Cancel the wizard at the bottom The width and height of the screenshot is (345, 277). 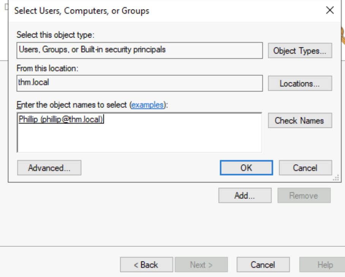point(263,265)
